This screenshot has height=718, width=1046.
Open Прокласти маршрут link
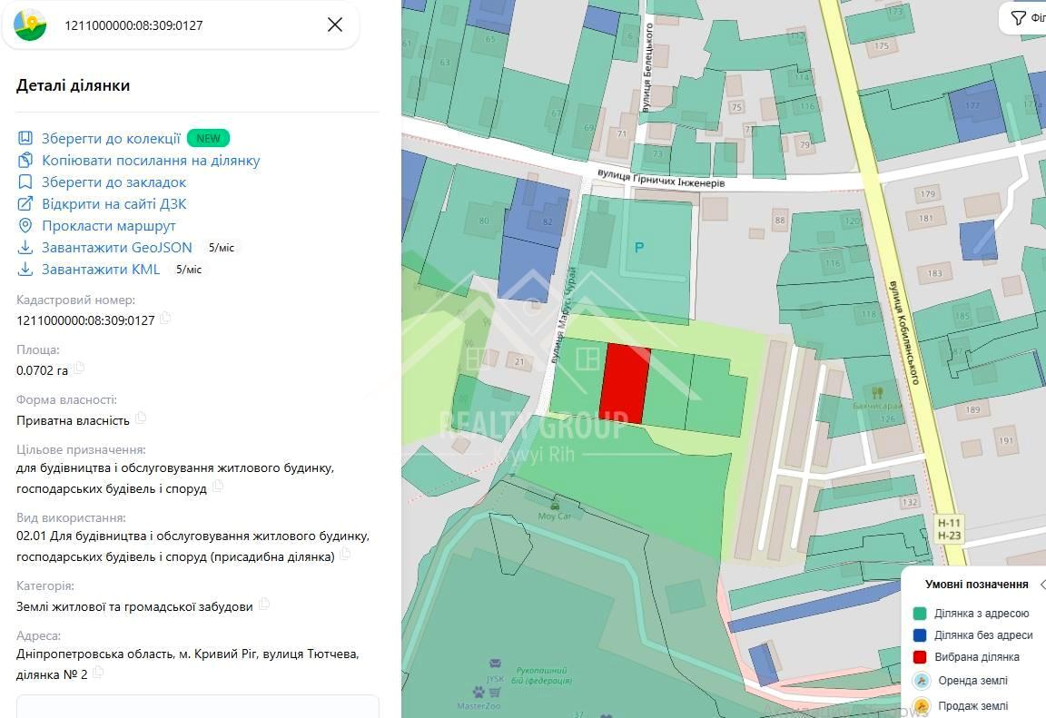point(109,226)
